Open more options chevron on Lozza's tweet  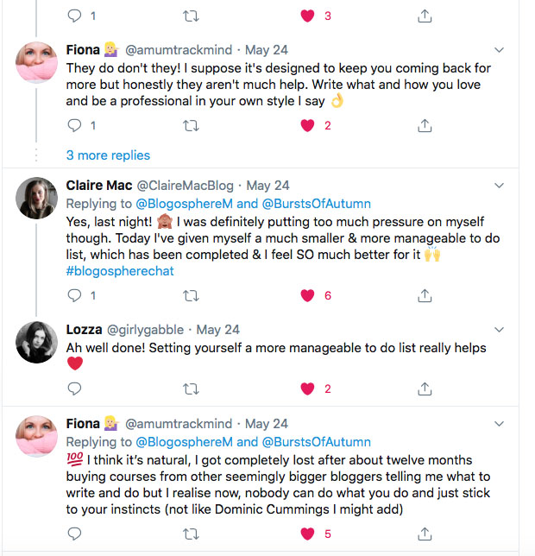pos(499,330)
